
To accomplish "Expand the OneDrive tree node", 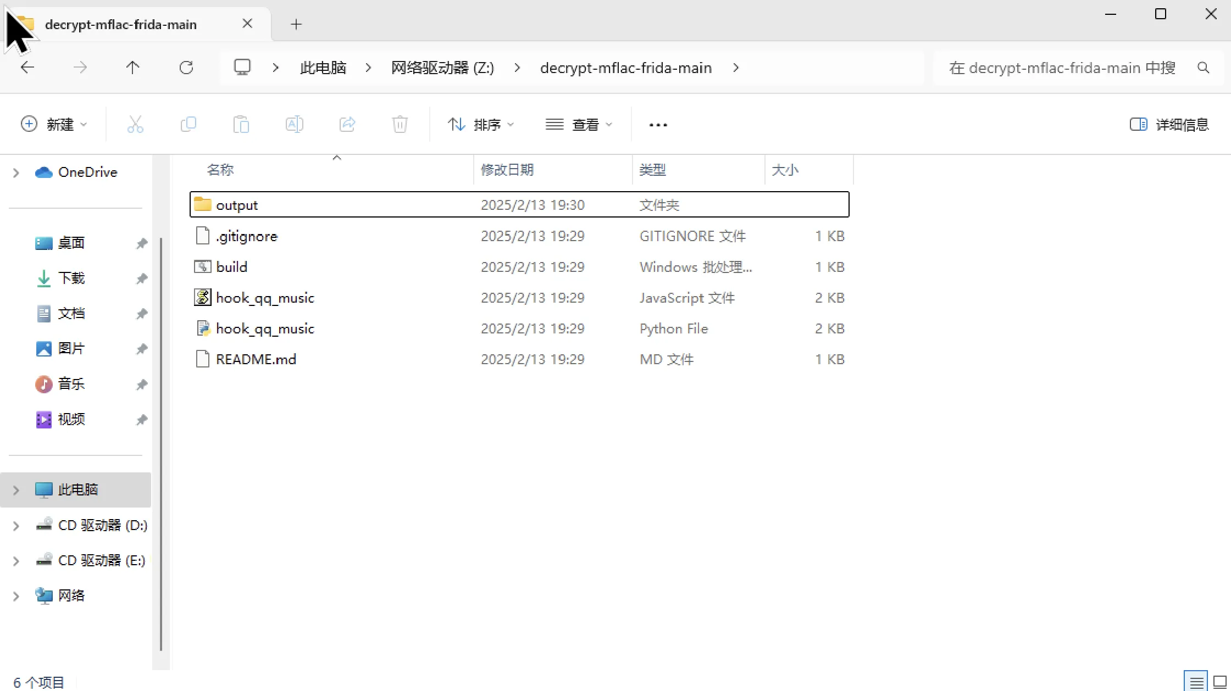I will [x=16, y=172].
